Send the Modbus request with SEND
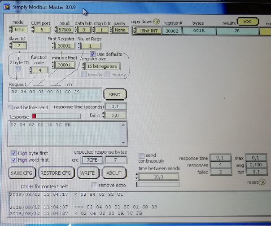The height and width of the screenshot is (226, 271). (115, 94)
